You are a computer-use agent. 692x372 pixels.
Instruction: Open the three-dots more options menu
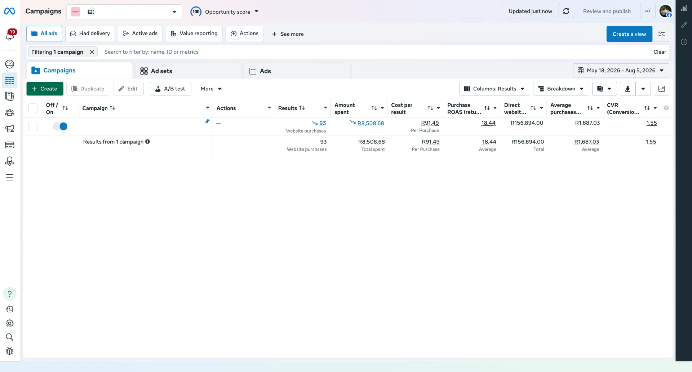pyautogui.click(x=648, y=11)
